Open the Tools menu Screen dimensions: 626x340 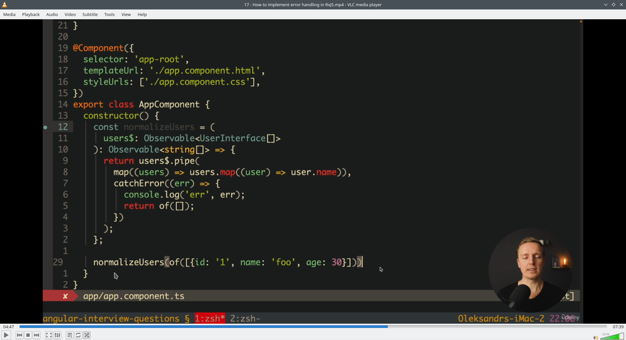point(110,14)
